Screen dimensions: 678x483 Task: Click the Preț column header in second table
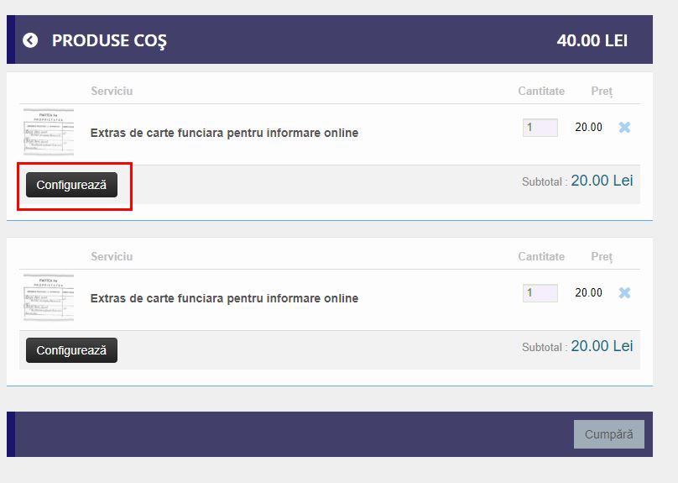click(602, 256)
